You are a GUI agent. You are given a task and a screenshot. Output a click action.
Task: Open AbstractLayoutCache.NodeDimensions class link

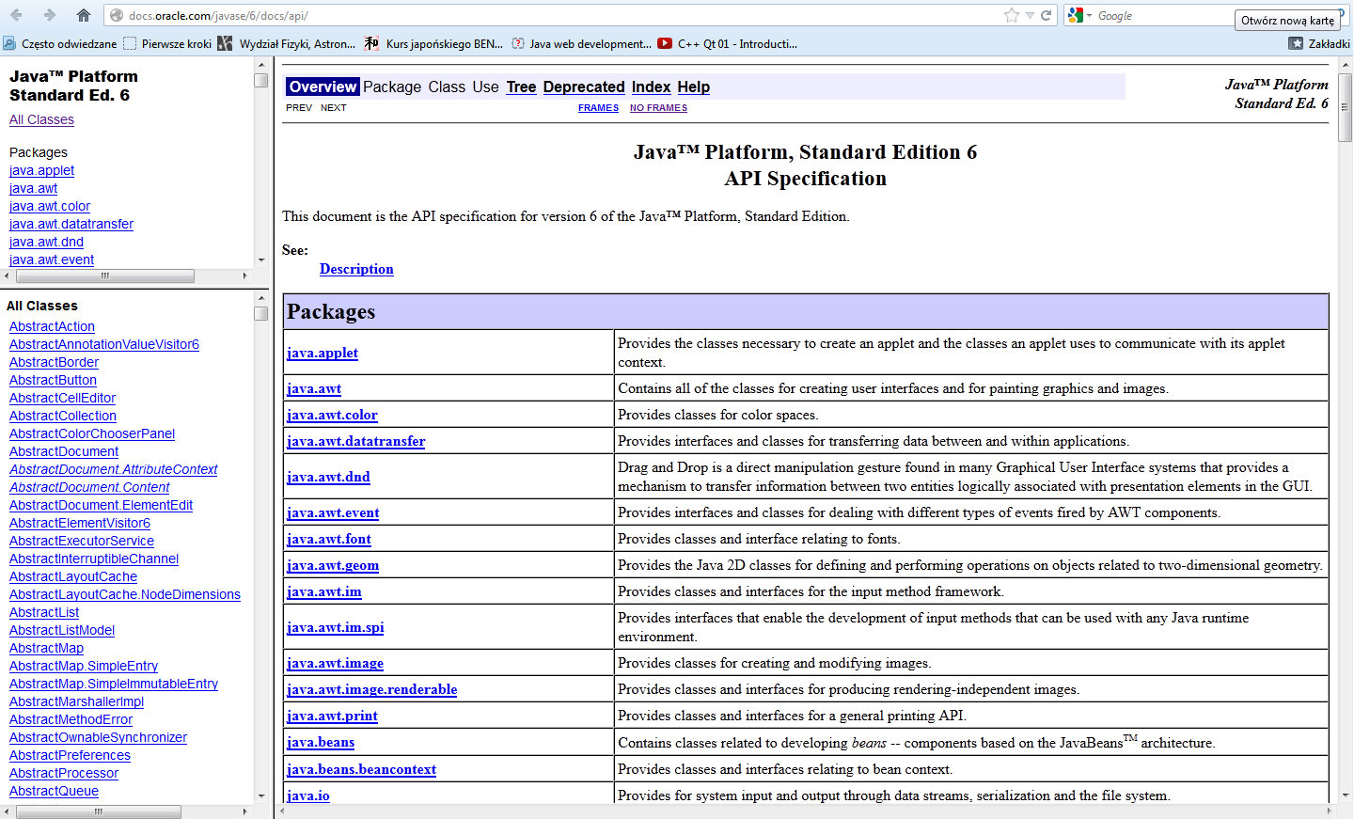point(125,594)
